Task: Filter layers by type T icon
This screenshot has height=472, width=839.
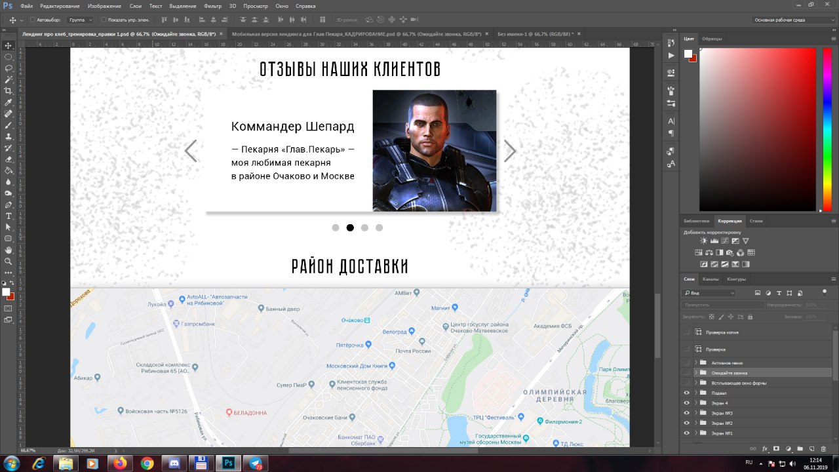Action: tap(779, 293)
